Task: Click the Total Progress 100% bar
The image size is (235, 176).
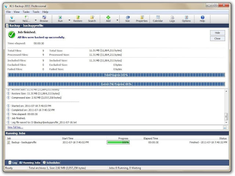Action: (116, 75)
